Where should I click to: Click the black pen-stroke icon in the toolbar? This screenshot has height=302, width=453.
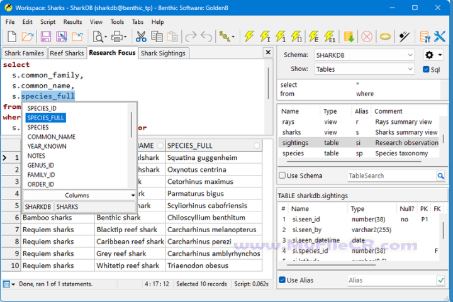(x=404, y=36)
